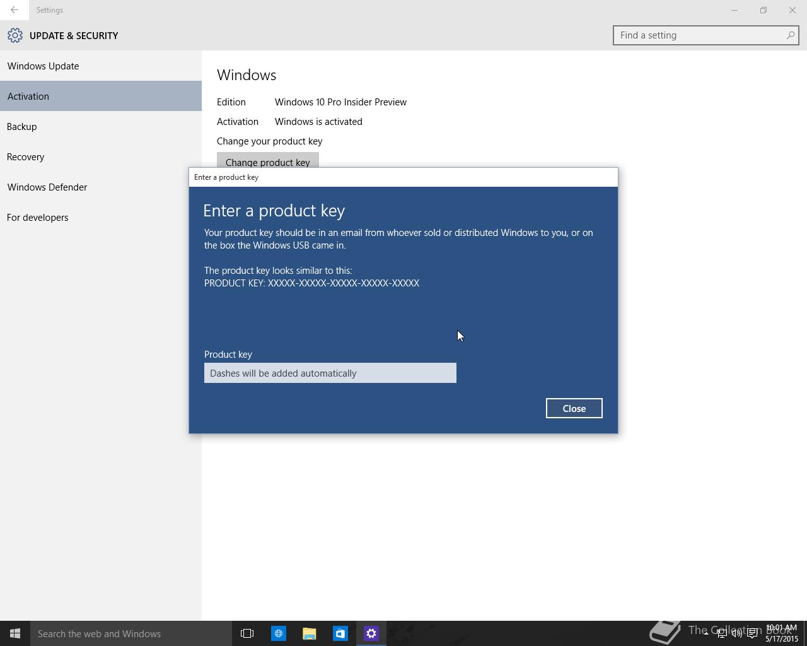The image size is (807, 646).
Task: Click the Search the web and Windows box
Action: coord(131,633)
